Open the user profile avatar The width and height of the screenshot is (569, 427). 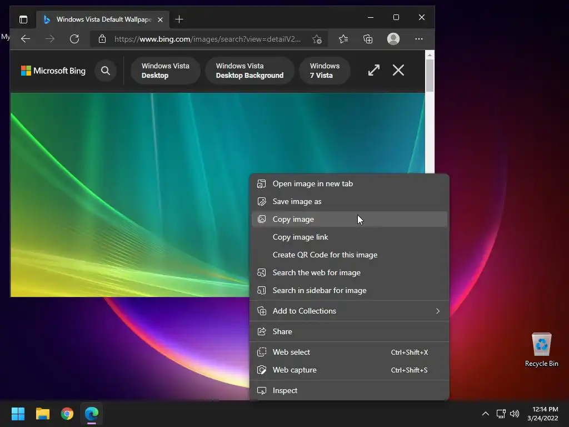393,39
